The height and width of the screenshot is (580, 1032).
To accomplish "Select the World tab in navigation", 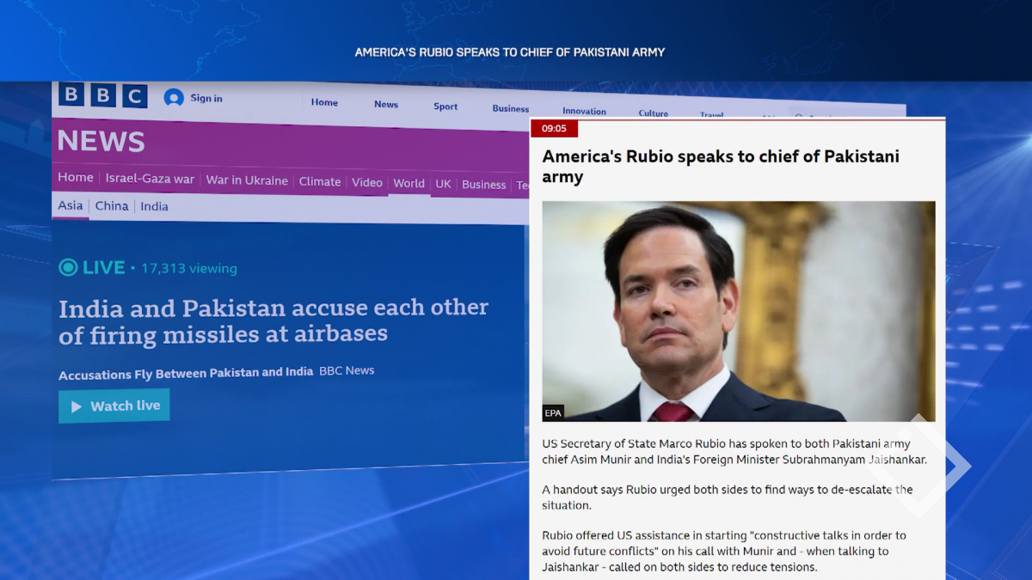I will 408,183.
